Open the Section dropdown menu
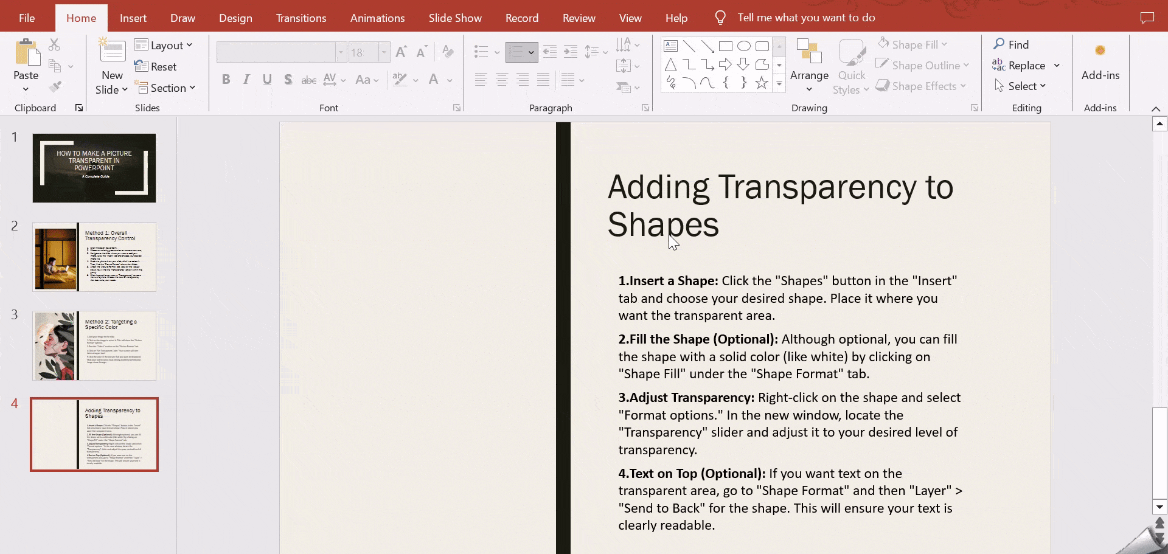The width and height of the screenshot is (1168, 554). (166, 88)
